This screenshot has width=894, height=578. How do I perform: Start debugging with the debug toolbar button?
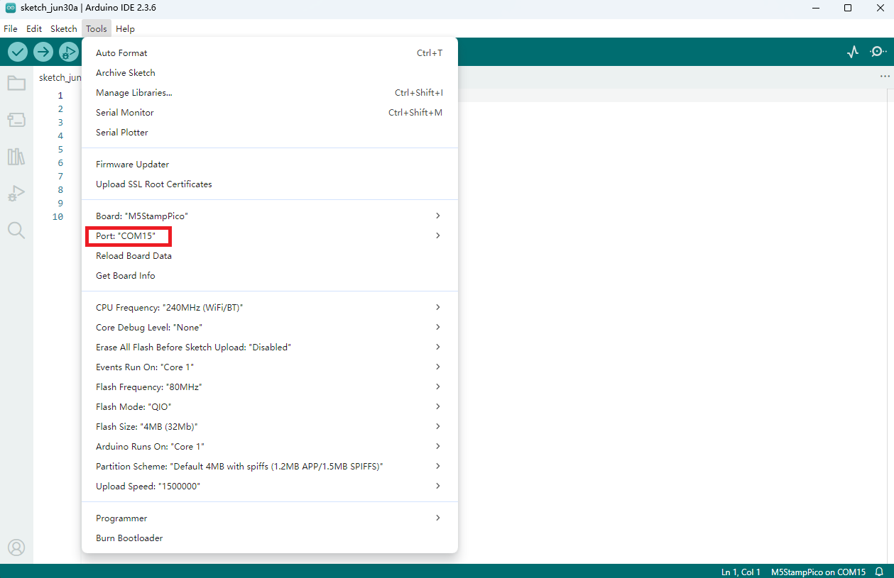[69, 52]
